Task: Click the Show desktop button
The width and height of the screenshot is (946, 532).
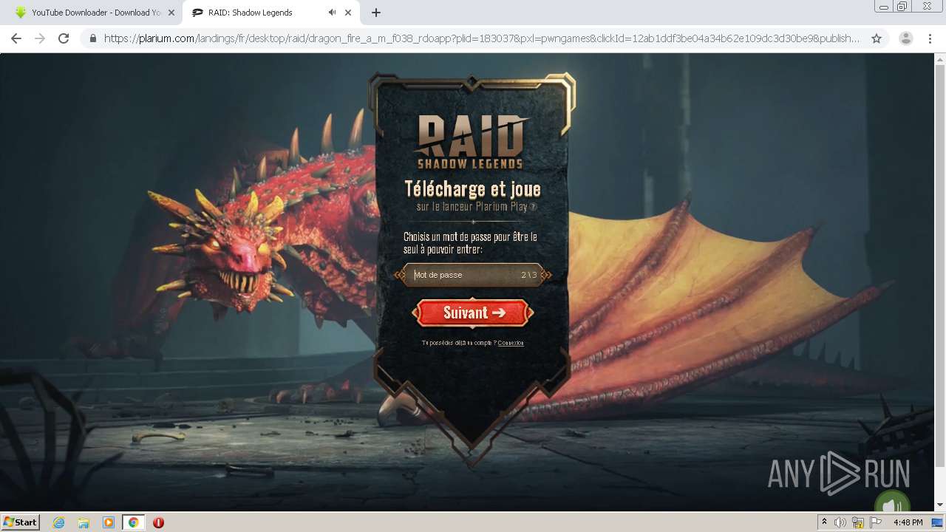Action: 938,522
